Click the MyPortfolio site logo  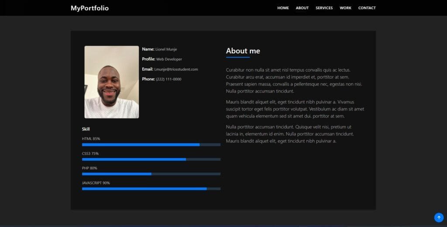[x=89, y=8]
